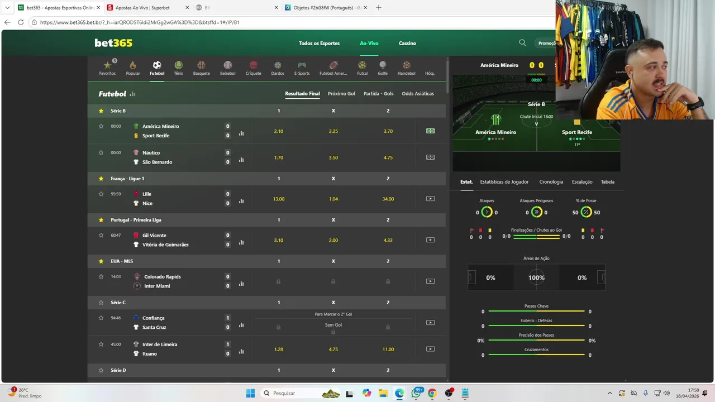Choose the Beisebol sport icon
Image resolution: width=715 pixels, height=402 pixels.
click(227, 68)
